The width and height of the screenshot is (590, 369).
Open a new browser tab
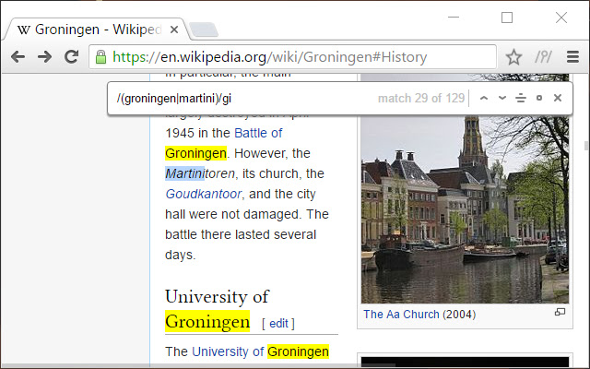pos(204,30)
